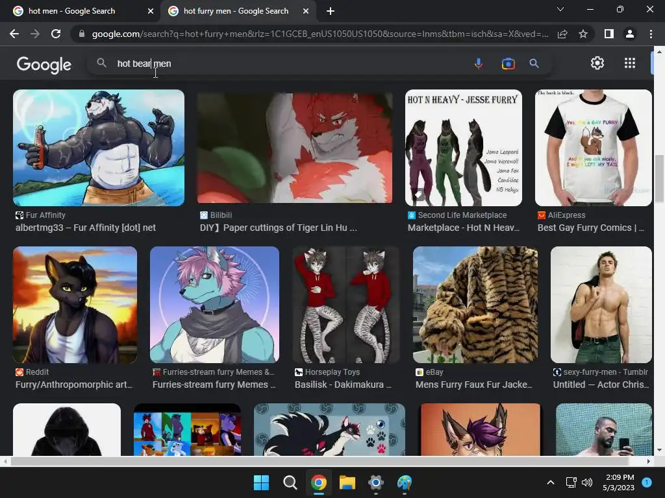Open 'DIY】Paper cuttings of Tiger' link
Viewport: 665px width, 498px height.
(x=279, y=228)
